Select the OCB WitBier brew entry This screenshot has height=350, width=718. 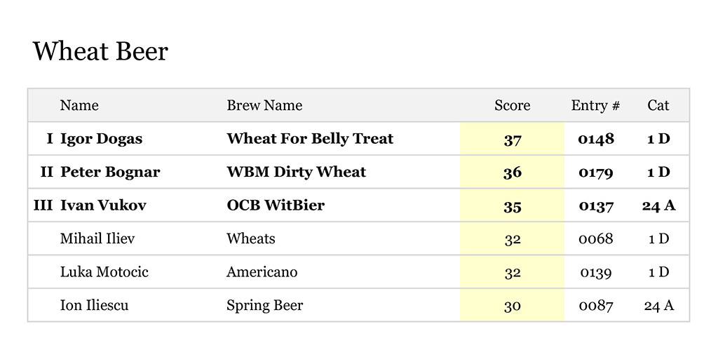(x=276, y=206)
